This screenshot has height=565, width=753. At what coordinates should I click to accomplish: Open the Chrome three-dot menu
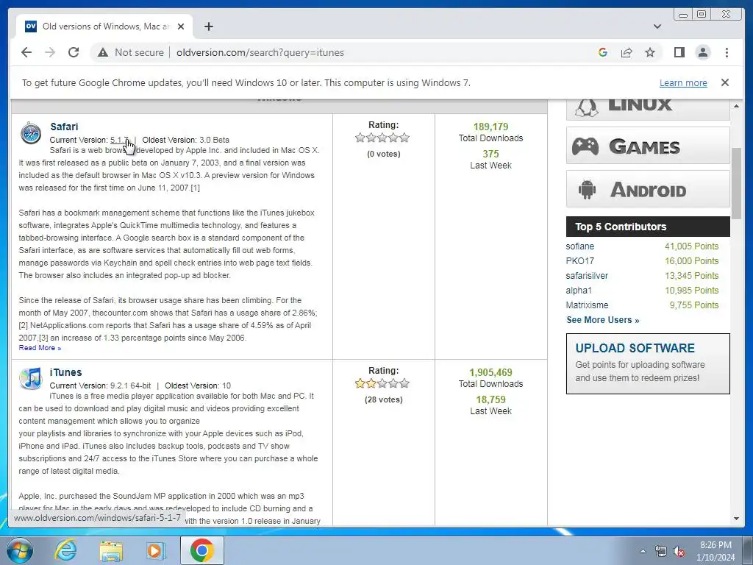click(x=727, y=52)
